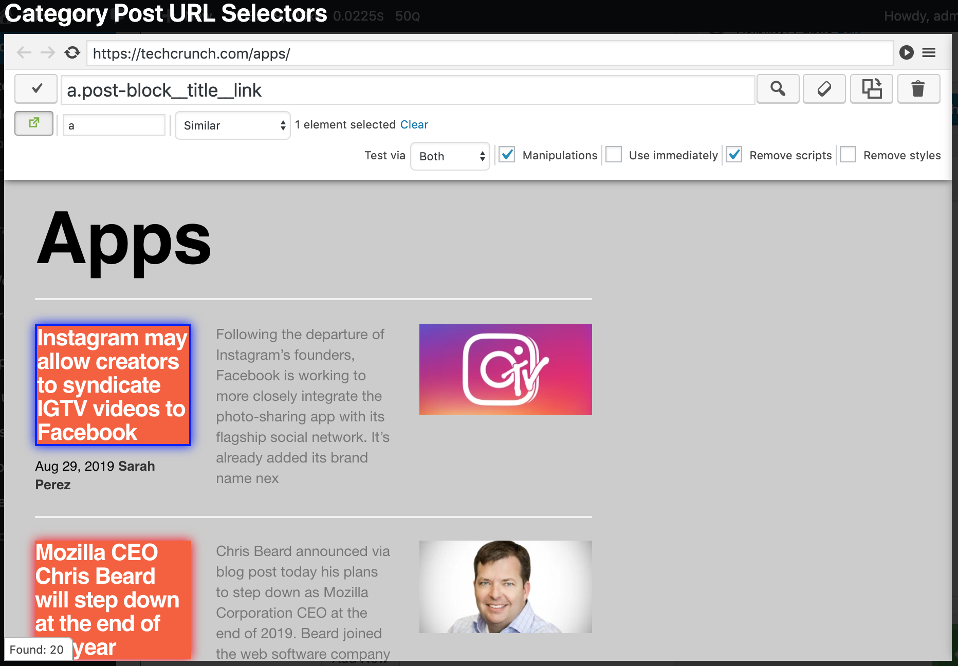Click the trash delete selector button
This screenshot has width=958, height=666.
point(919,89)
